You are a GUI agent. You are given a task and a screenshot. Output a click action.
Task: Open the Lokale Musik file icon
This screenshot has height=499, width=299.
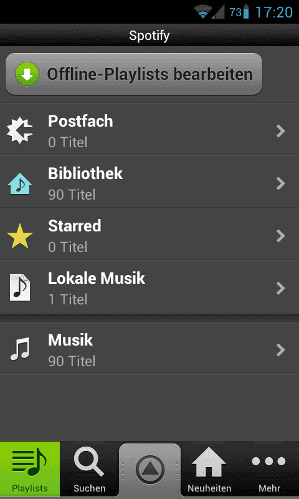coord(20,288)
